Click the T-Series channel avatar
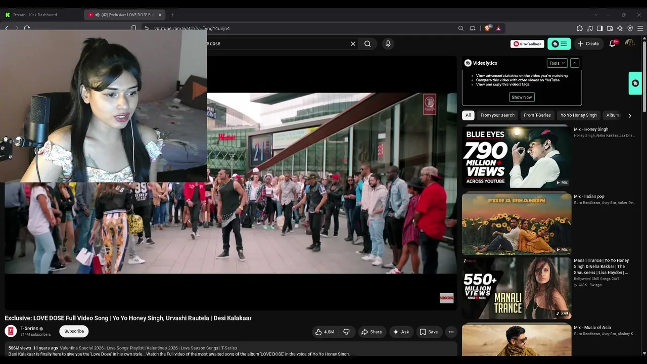Screen dimensions: 647x364 point(11,331)
